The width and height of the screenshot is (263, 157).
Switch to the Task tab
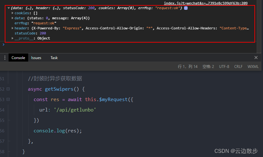click(x=54, y=58)
